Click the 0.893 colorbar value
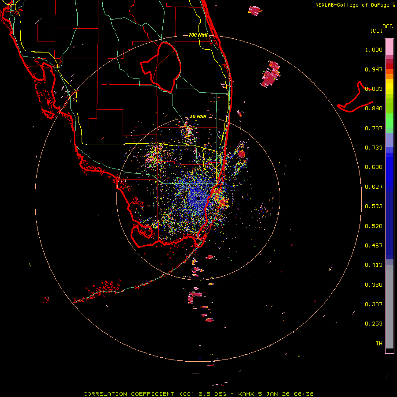The height and width of the screenshot is (397, 397). 374,89
